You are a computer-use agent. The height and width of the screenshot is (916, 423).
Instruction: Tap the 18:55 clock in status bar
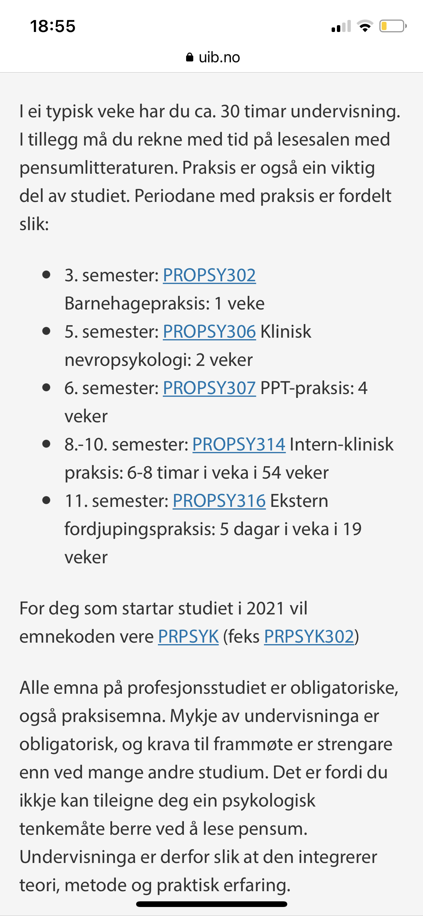coord(53,26)
